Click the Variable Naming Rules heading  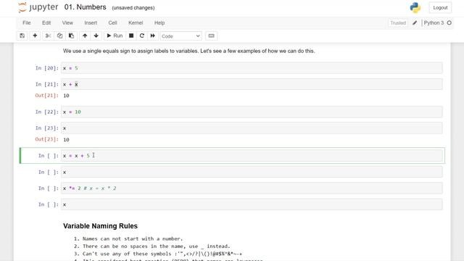pyautogui.click(x=100, y=225)
